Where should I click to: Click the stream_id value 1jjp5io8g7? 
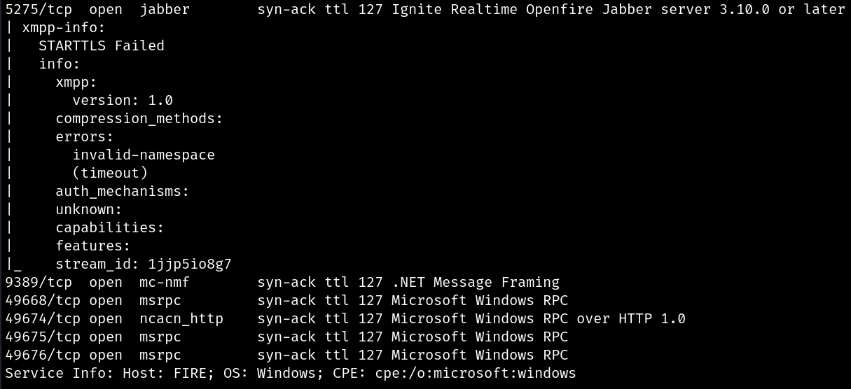(x=190, y=264)
